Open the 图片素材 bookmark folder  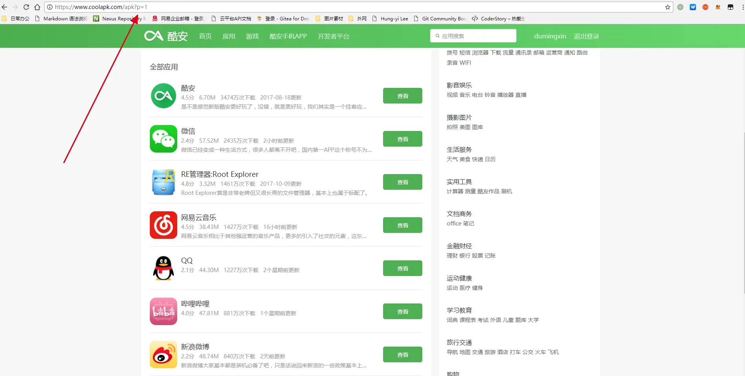(x=329, y=18)
